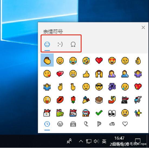Insert the smiling blushing face emoji

pos(60,61)
